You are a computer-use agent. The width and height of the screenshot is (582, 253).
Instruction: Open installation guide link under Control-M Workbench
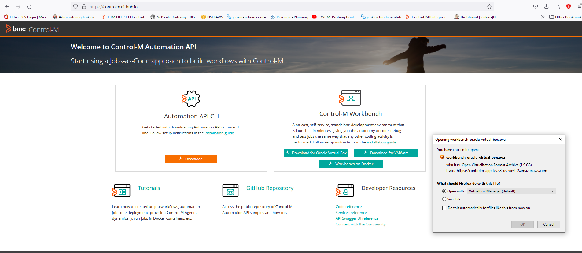point(381,142)
